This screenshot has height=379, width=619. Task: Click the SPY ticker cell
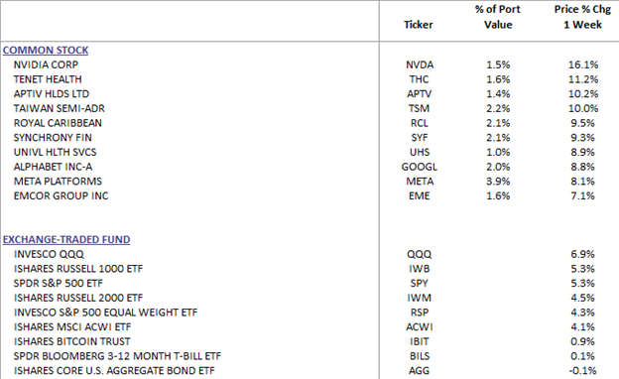[x=419, y=284]
